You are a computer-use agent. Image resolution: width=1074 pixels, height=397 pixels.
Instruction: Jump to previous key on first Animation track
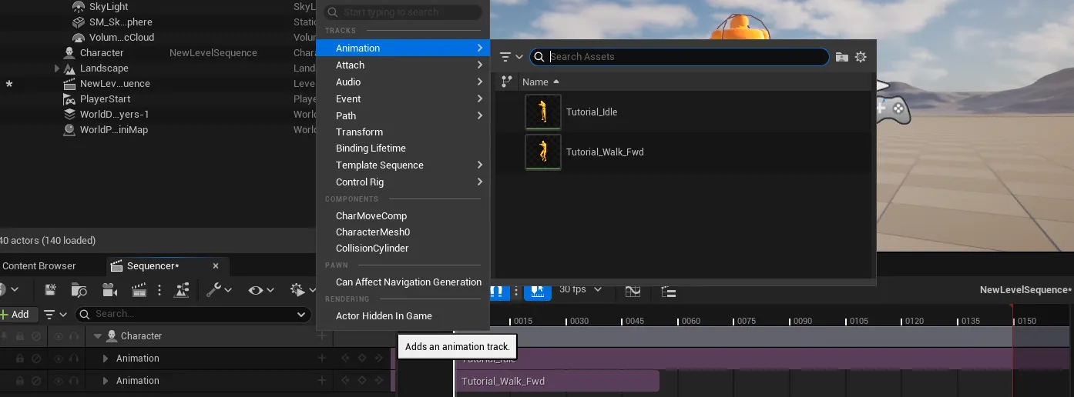pos(345,359)
